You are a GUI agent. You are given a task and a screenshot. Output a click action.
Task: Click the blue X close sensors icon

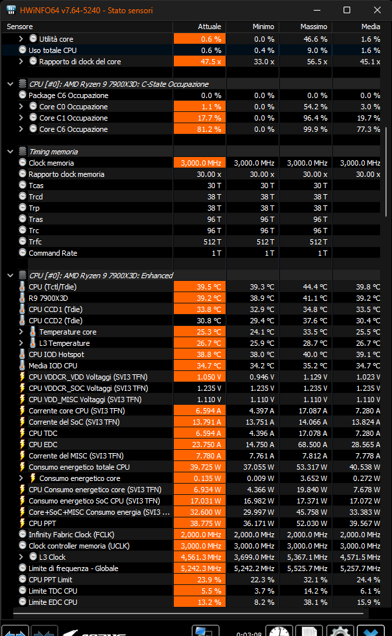[x=371, y=631]
